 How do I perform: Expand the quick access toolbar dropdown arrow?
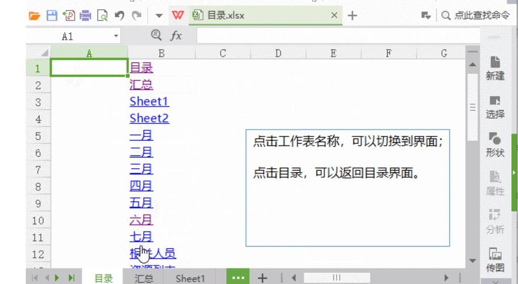pos(159,15)
